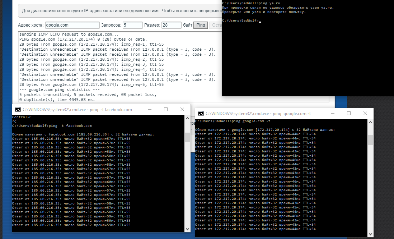Click the 'Адрес хоста:' label
Image resolution: width=394 pixels, height=239 pixels.
31,25
